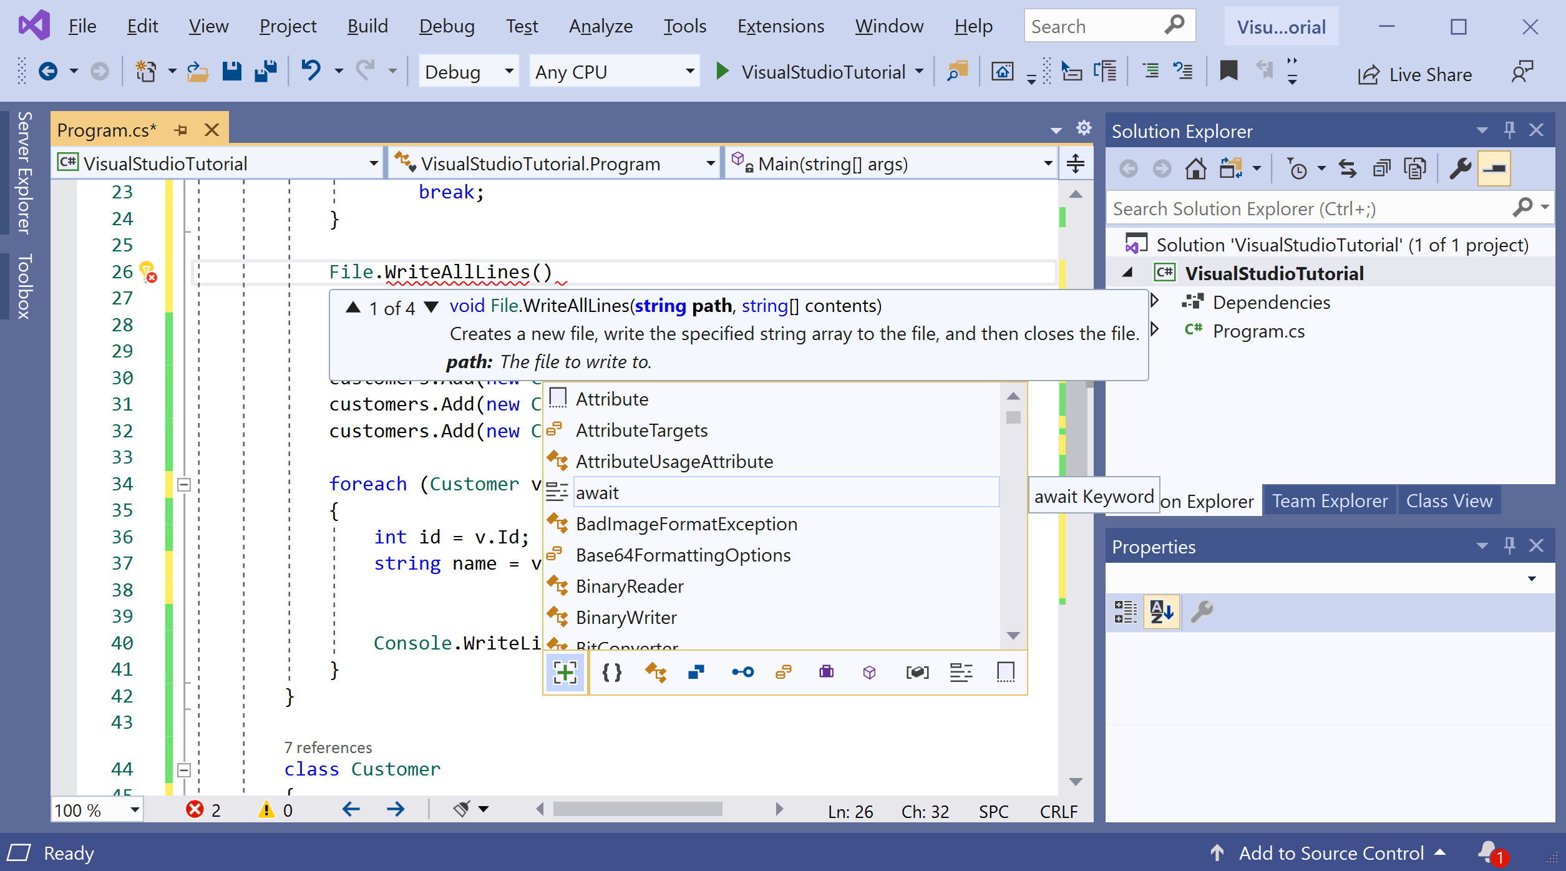Click the Undo arrow icon

coord(311,71)
